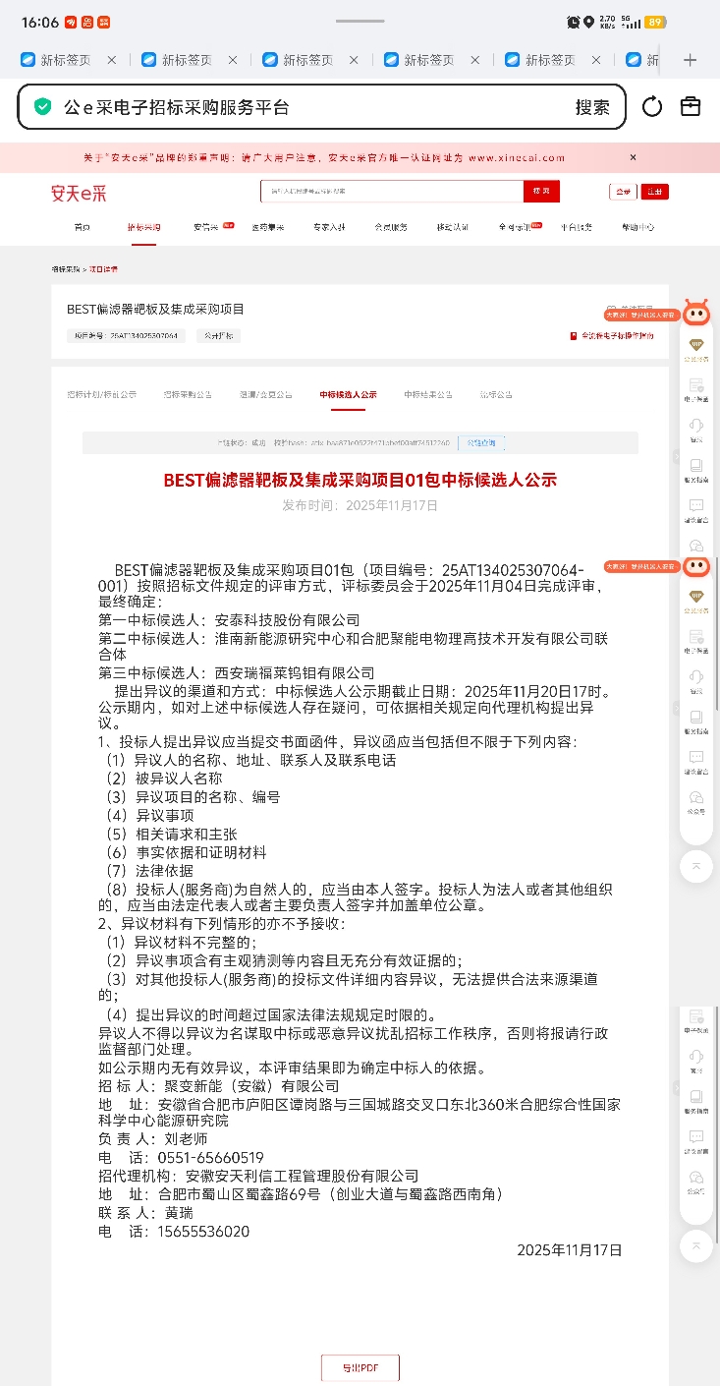Click publish time 2025年11月17日 under title
The image size is (720, 1386).
360,505
